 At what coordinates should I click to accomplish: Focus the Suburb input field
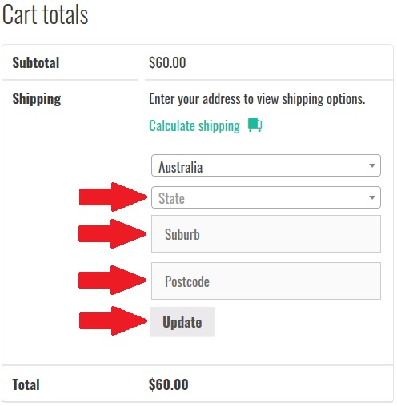(x=266, y=234)
